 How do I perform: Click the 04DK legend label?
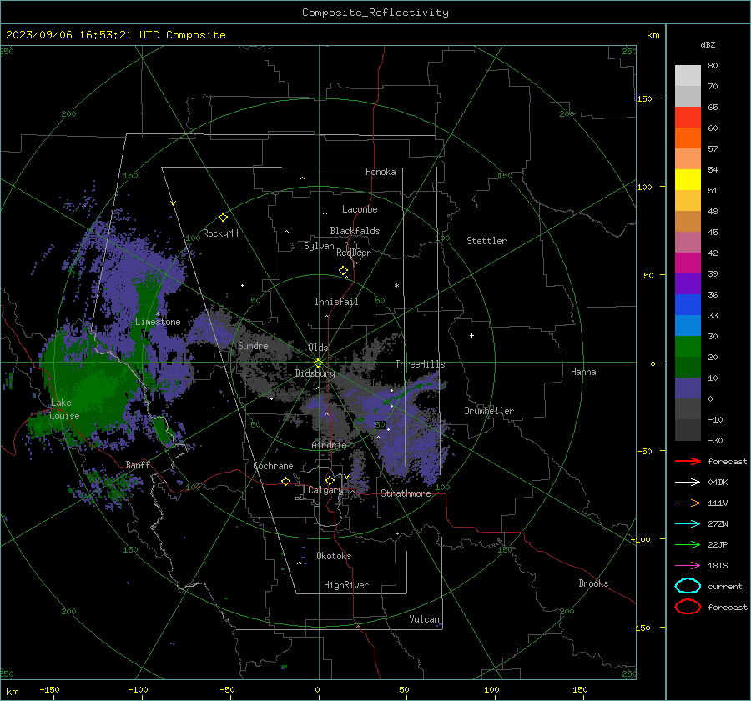718,482
